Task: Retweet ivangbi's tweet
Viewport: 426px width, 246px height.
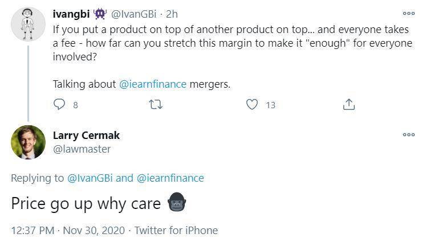Action: [156, 104]
